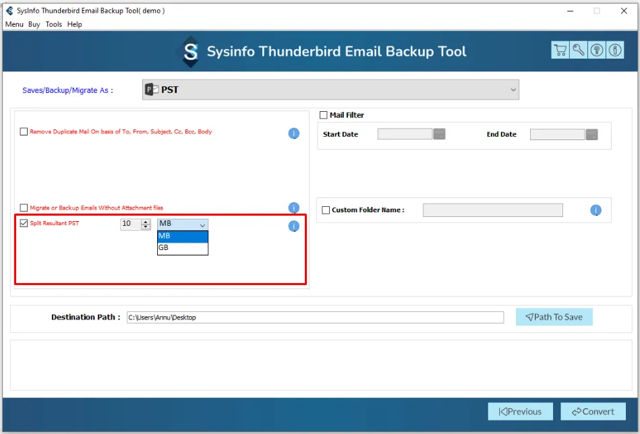Viewport: 640px width, 434px height.
Task: Open the Buy menu
Action: (x=34, y=24)
